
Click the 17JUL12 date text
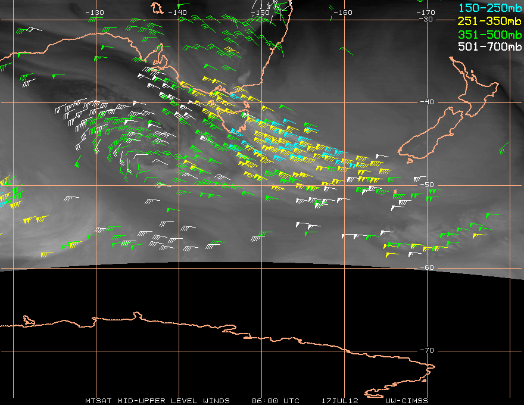(340, 401)
